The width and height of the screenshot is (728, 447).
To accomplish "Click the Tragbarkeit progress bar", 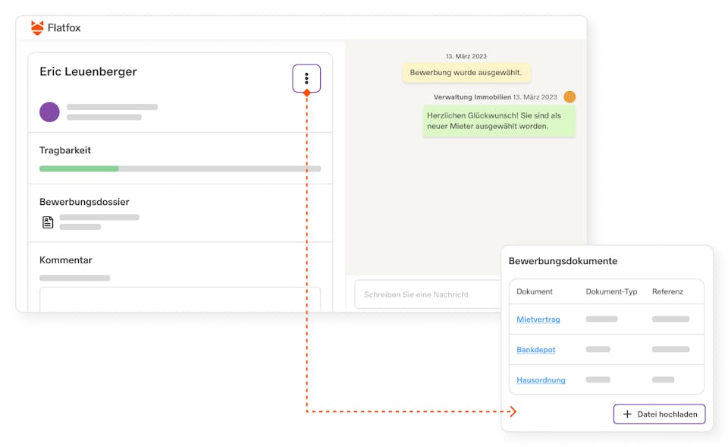I will coord(180,168).
